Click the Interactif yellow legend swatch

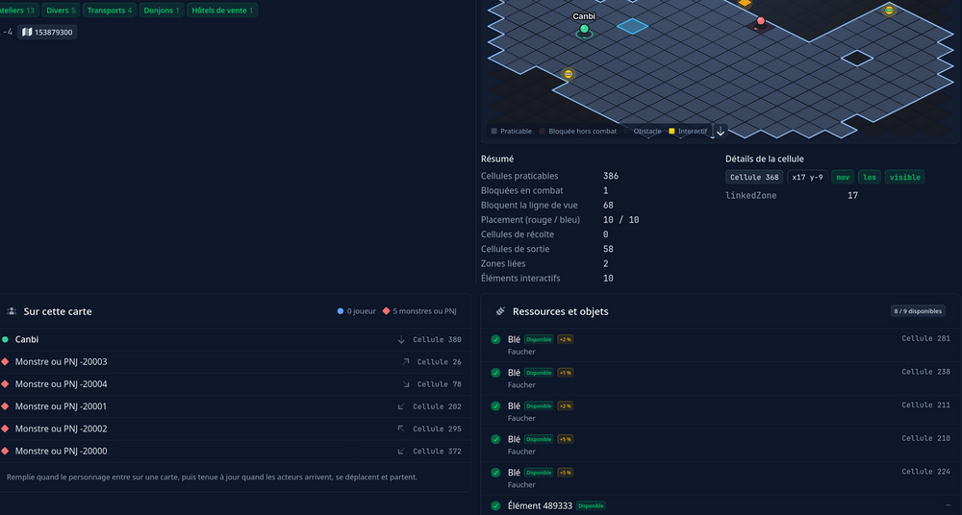click(671, 132)
